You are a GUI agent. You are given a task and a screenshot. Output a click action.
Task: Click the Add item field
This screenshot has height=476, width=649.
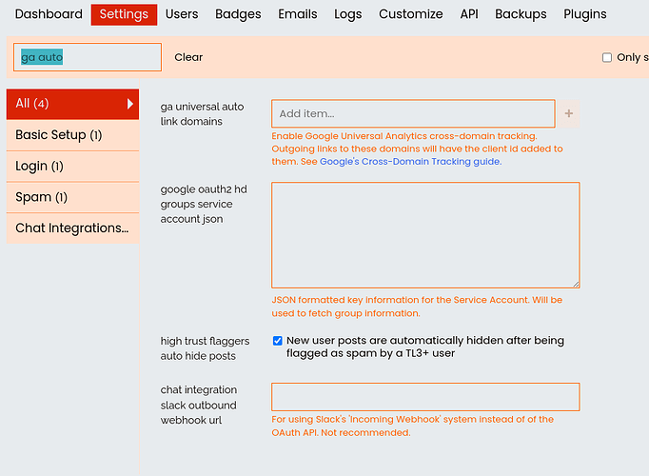click(413, 113)
